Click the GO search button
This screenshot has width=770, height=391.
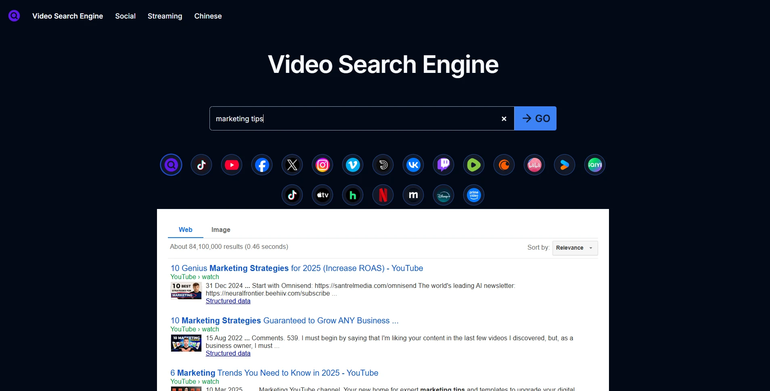[x=536, y=118]
